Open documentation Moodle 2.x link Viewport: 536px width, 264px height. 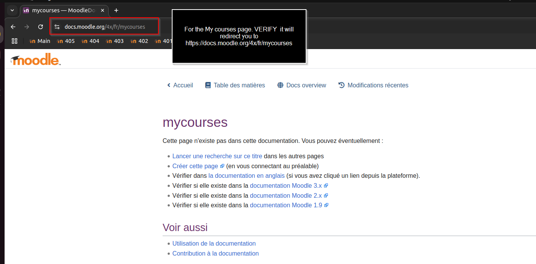pos(289,195)
